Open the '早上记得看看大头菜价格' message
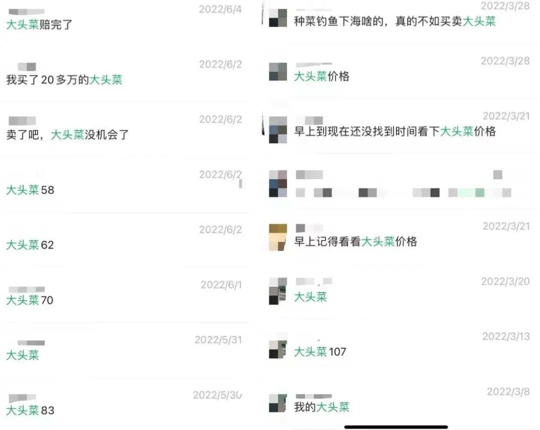 coord(401,237)
